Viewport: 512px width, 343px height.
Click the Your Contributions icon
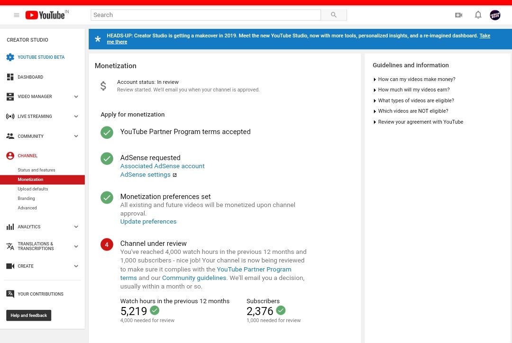pyautogui.click(x=10, y=294)
